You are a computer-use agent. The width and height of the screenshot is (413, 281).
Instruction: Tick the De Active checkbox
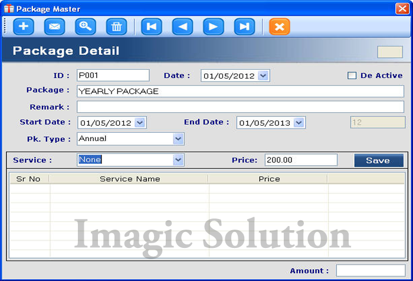tap(352, 76)
